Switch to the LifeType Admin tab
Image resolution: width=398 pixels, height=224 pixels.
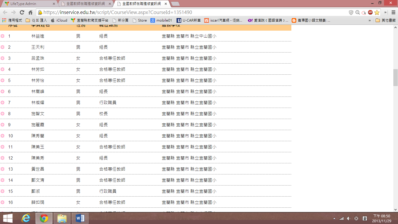pos(28,4)
